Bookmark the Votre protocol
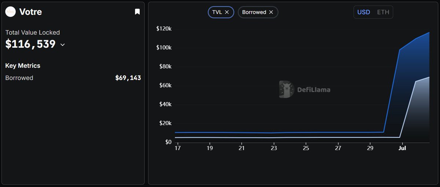Screen dimensions: 440x187 (137, 12)
